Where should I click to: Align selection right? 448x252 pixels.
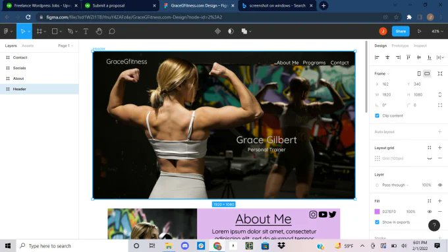click(398, 57)
